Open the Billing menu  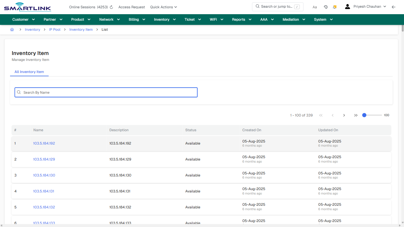(136, 19)
